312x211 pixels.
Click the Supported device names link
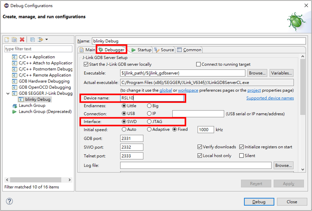point(270,98)
